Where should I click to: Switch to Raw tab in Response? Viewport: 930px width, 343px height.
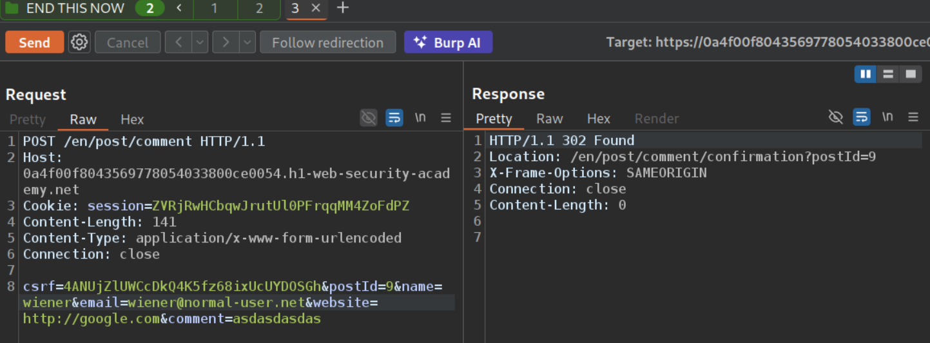(x=550, y=119)
